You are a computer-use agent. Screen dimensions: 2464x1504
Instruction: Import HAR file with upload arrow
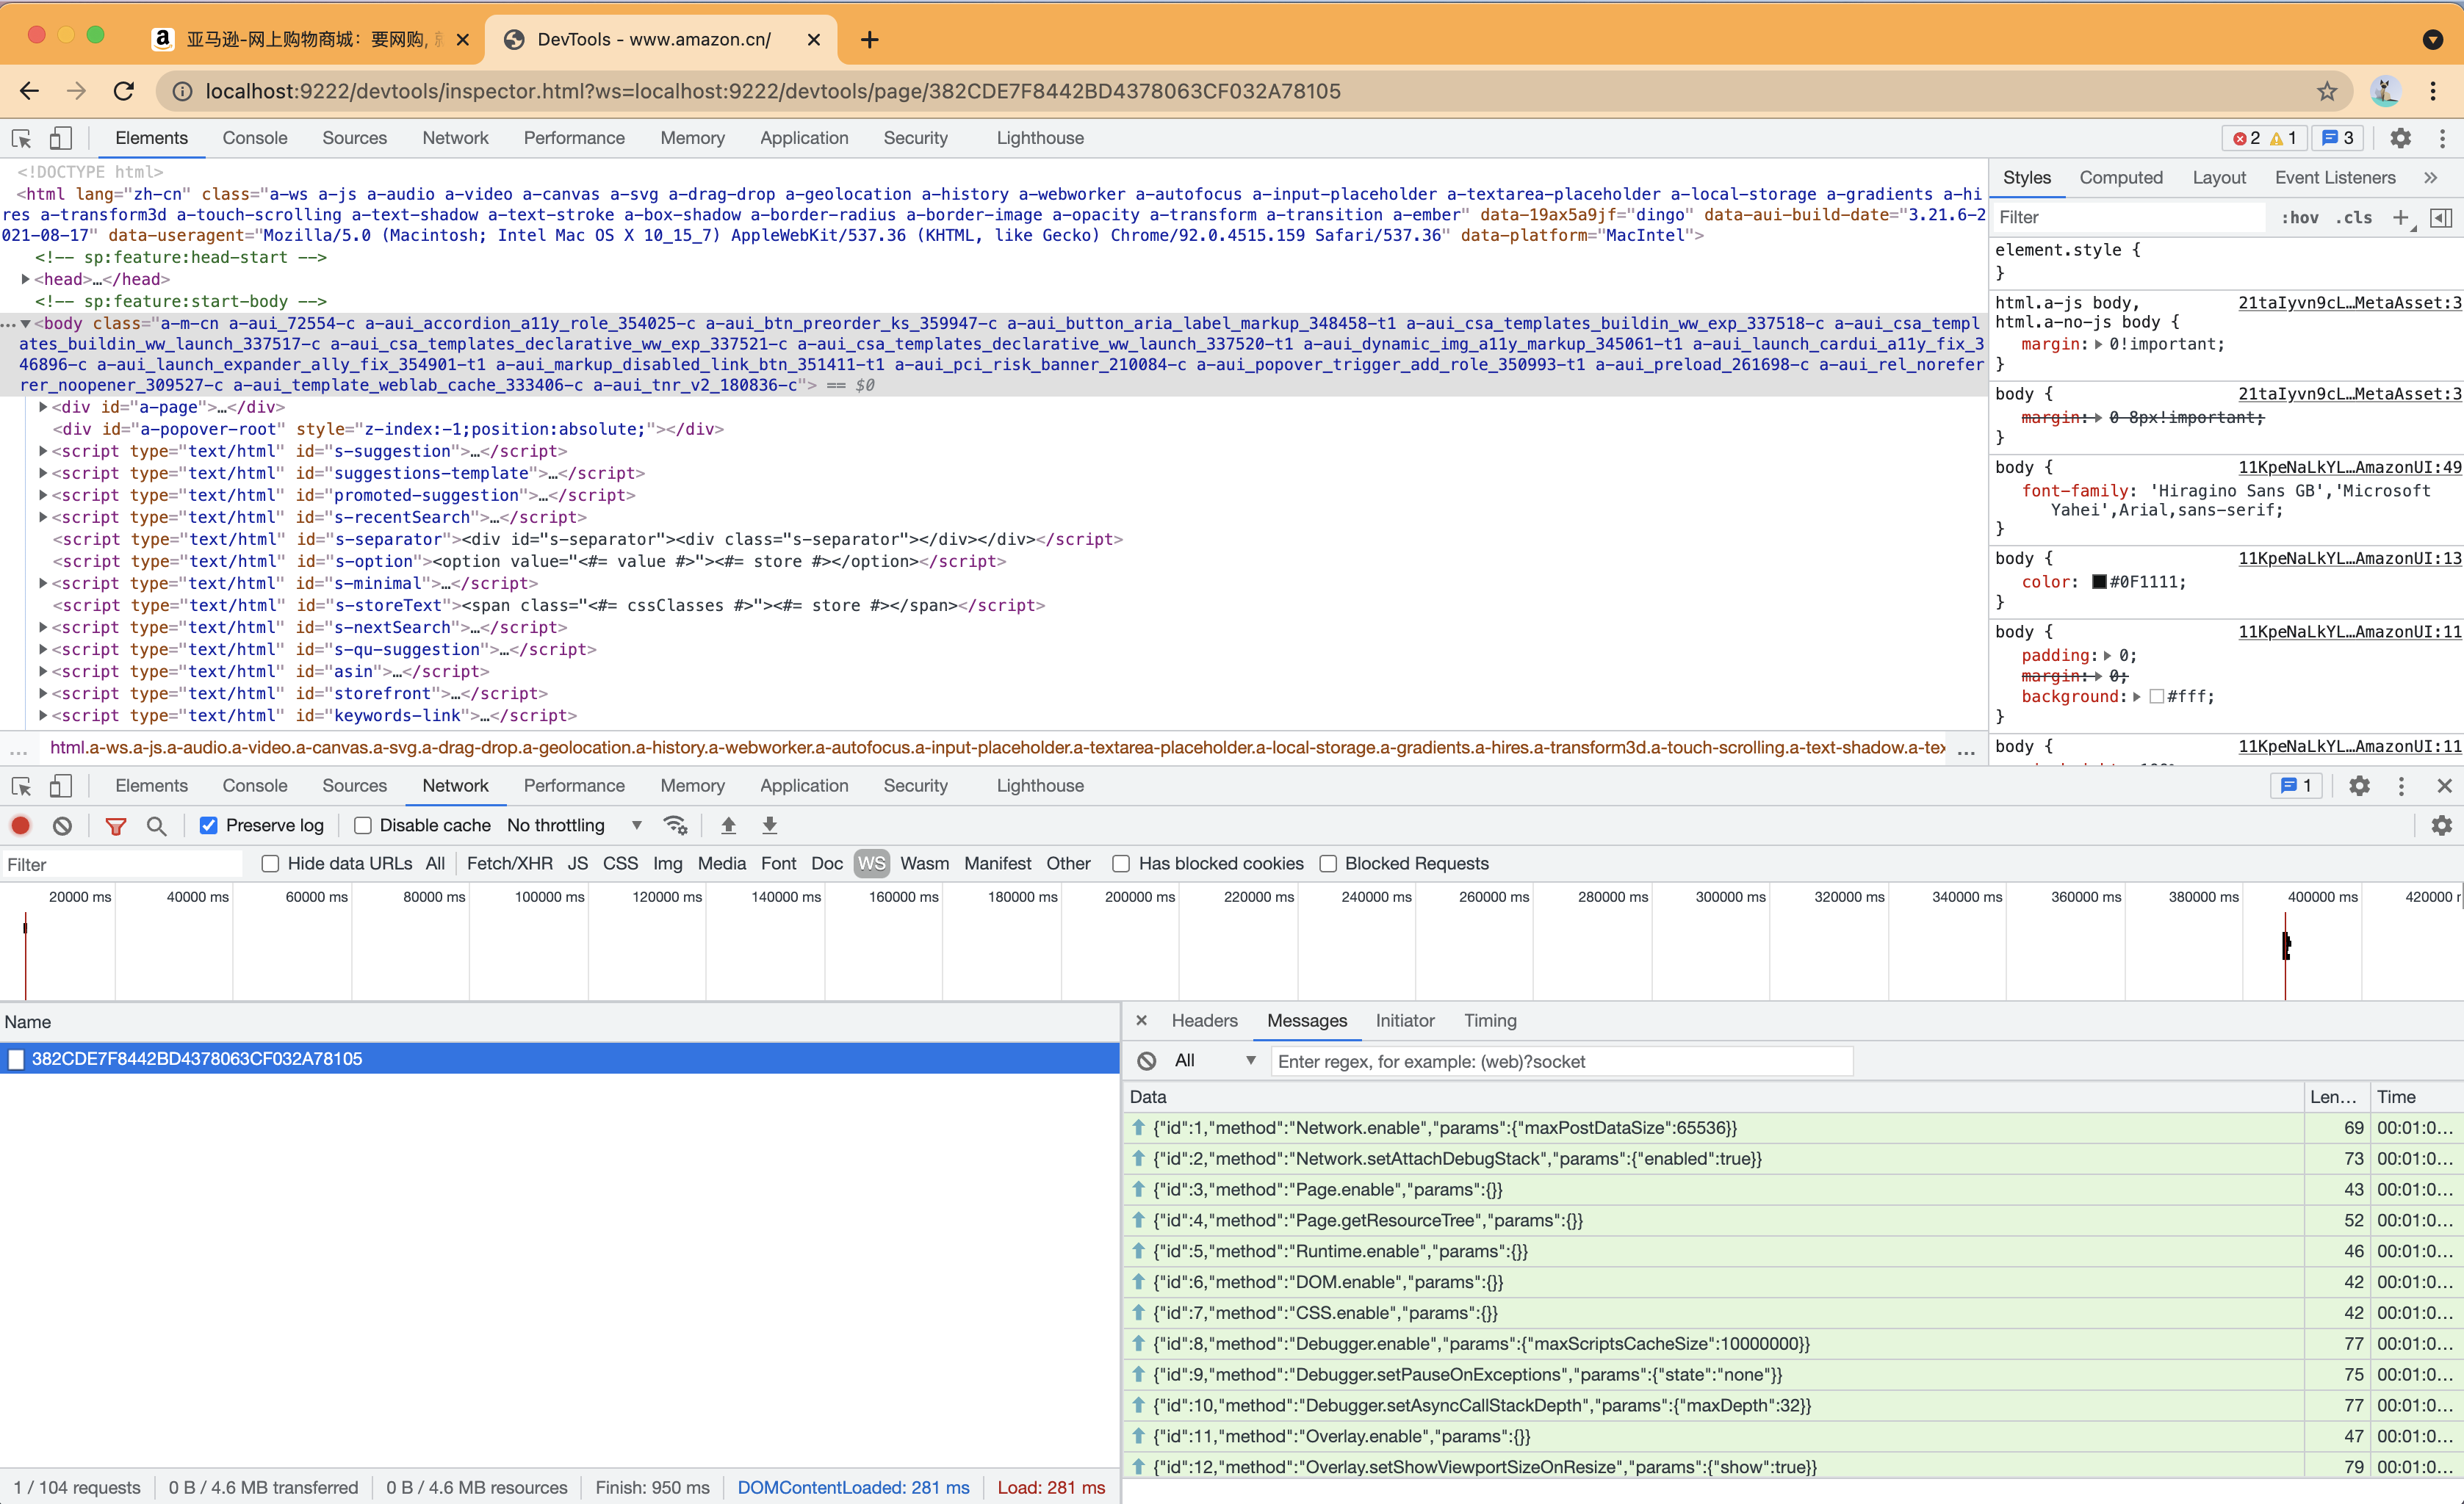click(728, 825)
